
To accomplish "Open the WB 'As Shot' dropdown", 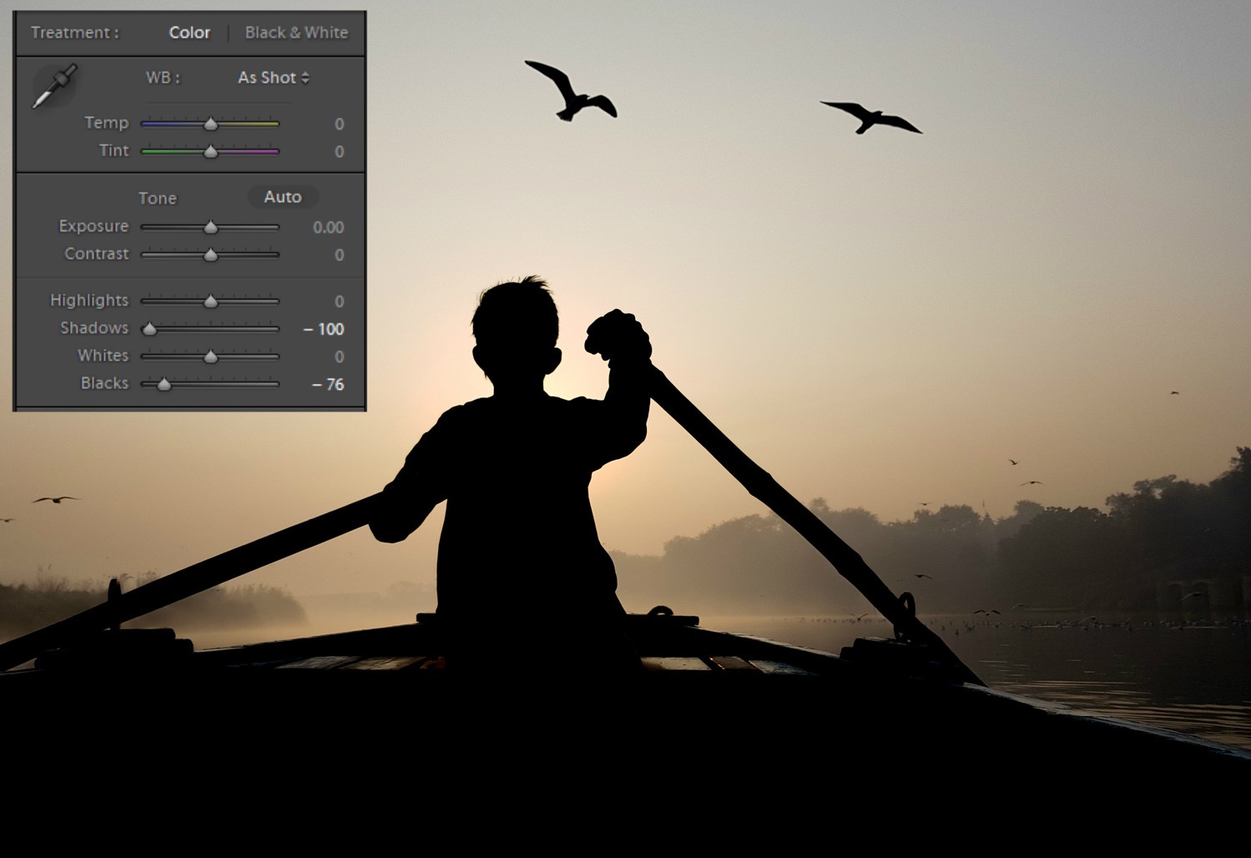I will click(x=267, y=78).
